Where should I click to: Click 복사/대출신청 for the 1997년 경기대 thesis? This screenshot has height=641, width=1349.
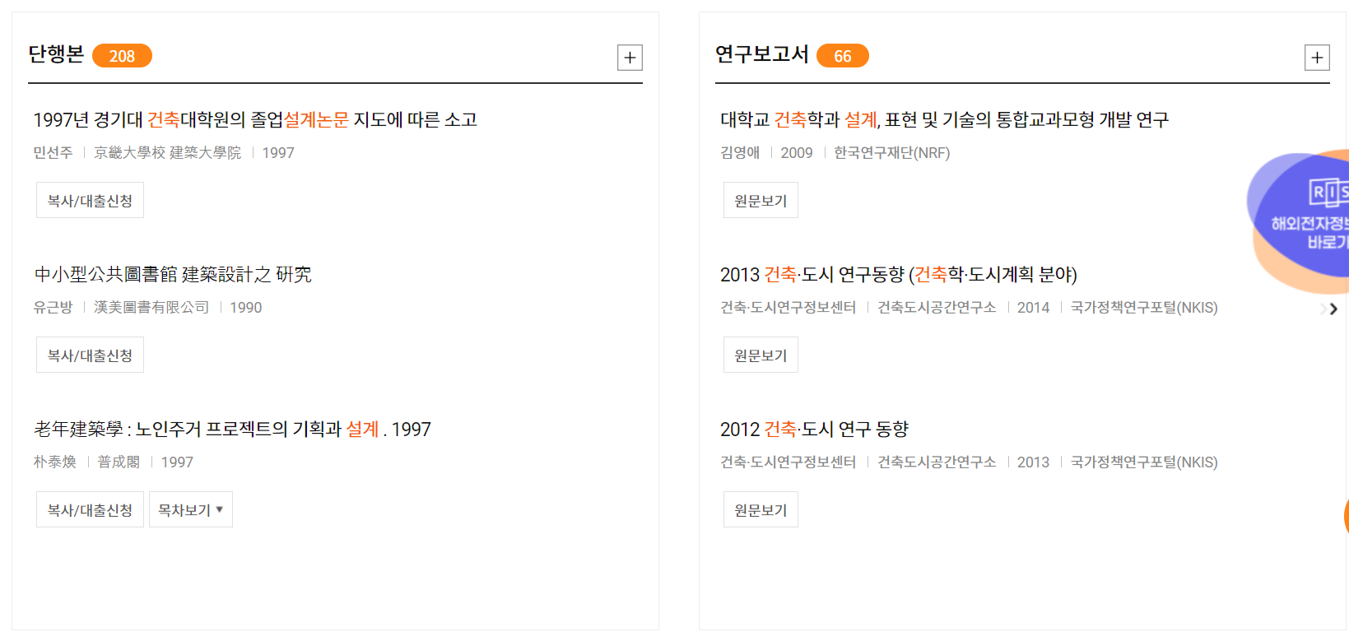tap(90, 199)
